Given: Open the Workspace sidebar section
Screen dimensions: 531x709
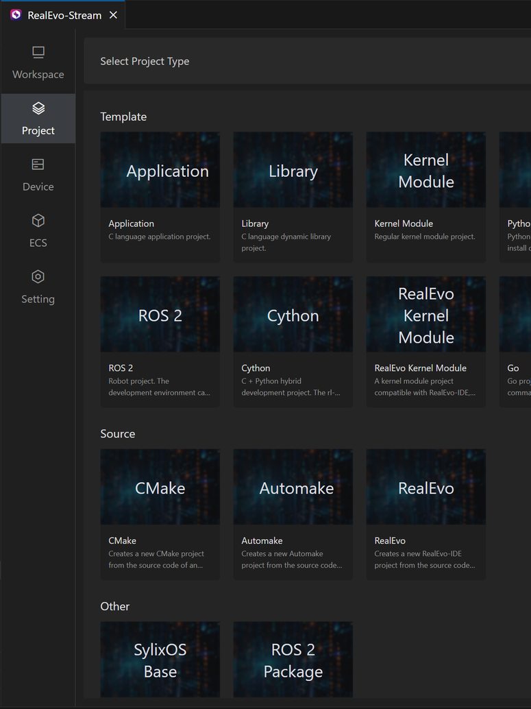Looking at the screenshot, I should coord(38,63).
